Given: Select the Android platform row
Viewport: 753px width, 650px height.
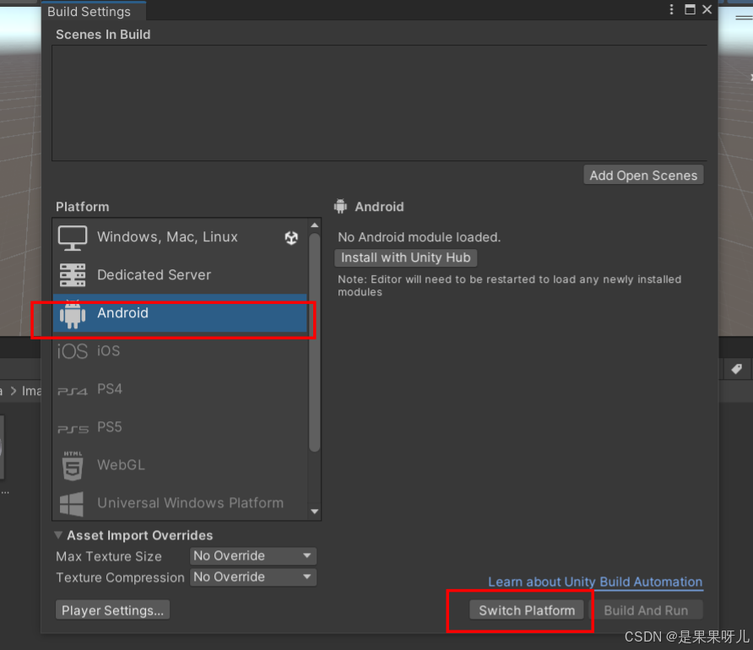Looking at the screenshot, I should [x=180, y=313].
